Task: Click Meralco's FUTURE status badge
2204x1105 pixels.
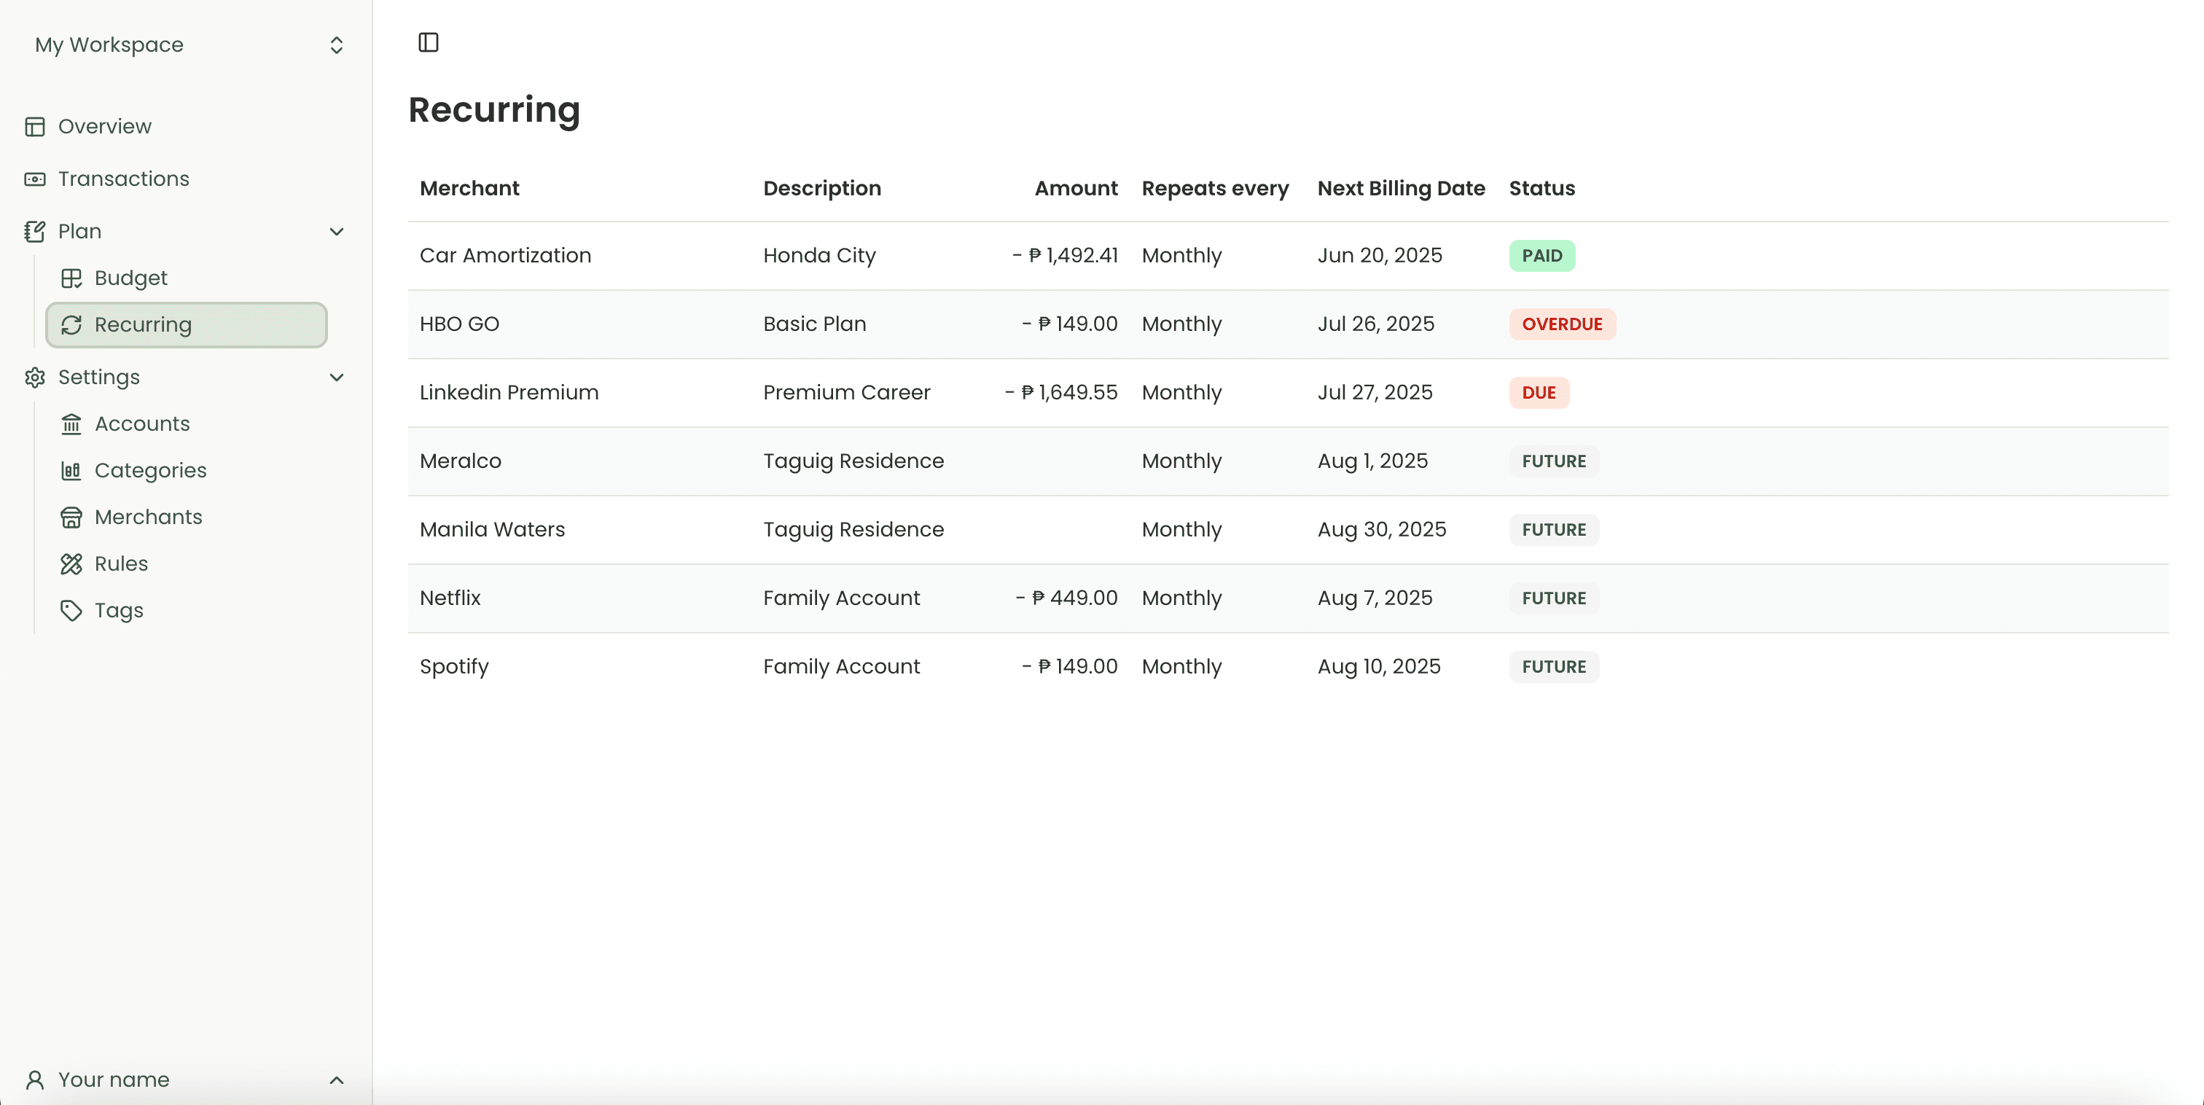Action: point(1554,461)
